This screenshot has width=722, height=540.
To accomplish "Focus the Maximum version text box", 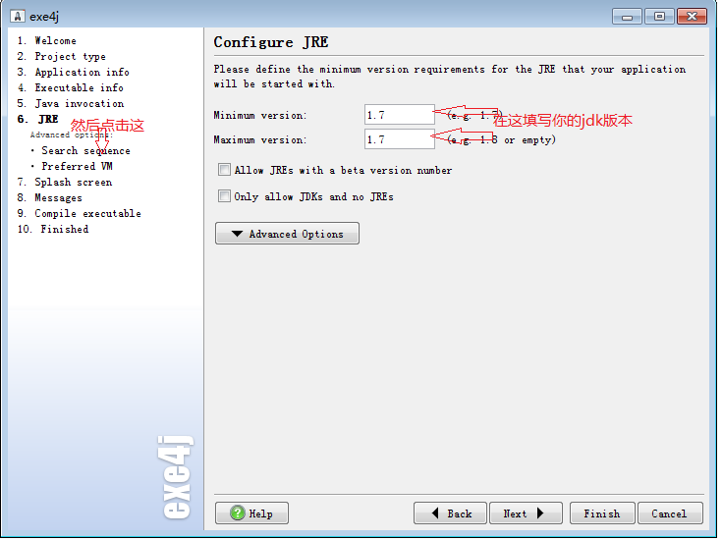I will tap(399, 139).
